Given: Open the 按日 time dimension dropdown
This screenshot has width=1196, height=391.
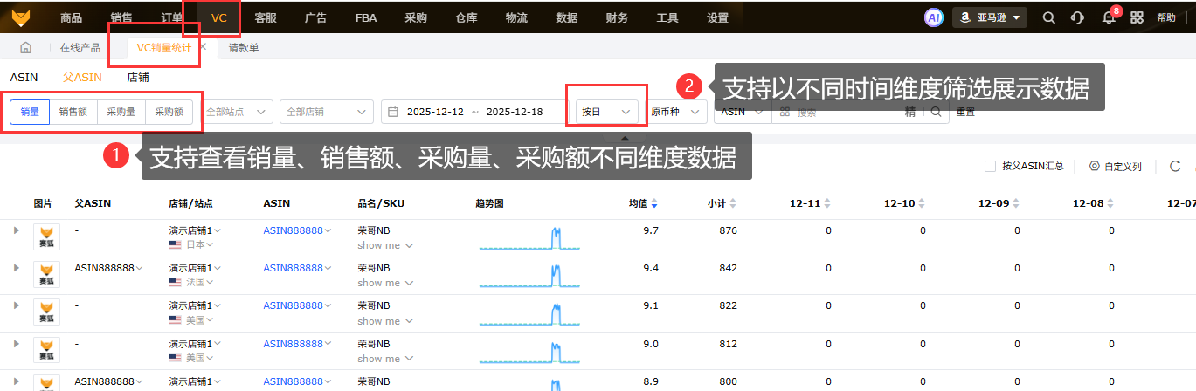Looking at the screenshot, I should (x=606, y=112).
